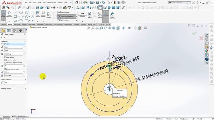Collapse the Parameters section
The width and height of the screenshot is (214, 120).
coord(25,41)
